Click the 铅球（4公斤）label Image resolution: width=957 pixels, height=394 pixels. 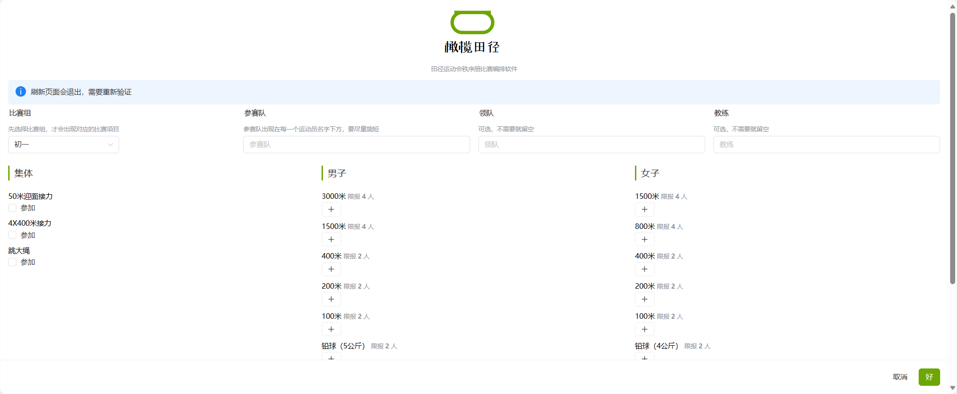coord(657,346)
